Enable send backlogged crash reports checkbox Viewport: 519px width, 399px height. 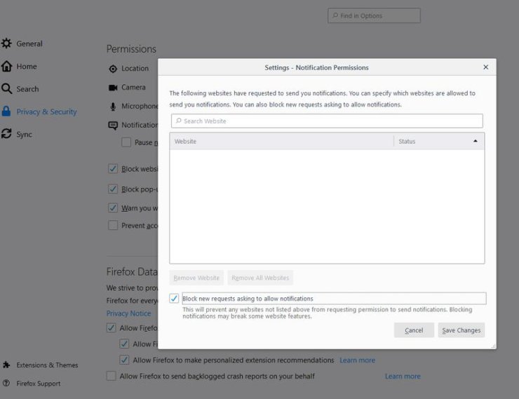[x=112, y=376]
